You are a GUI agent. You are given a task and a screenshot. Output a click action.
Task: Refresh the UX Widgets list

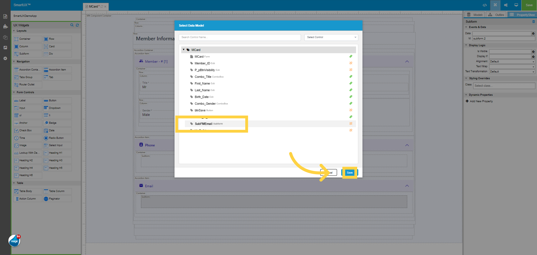tap(77, 25)
